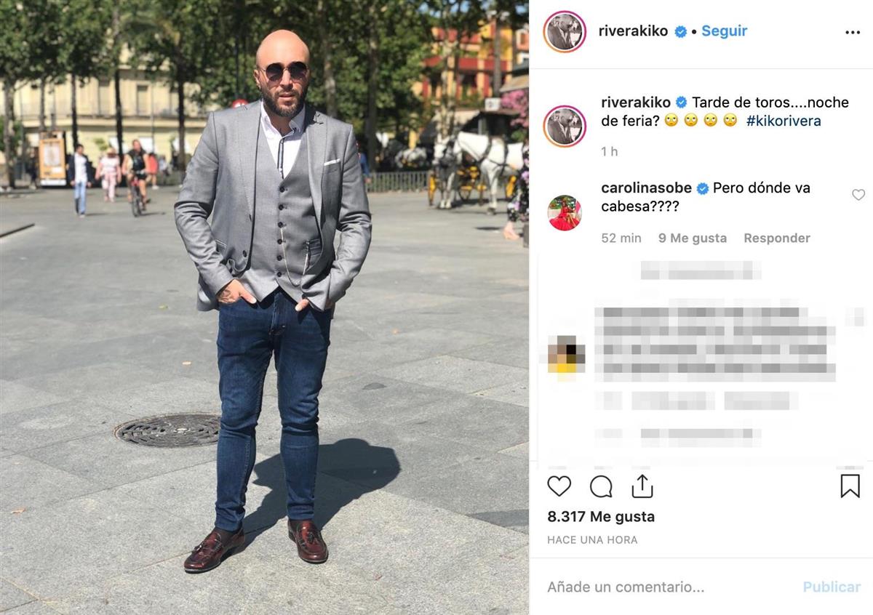Open riverakiko username in the header

(633, 31)
